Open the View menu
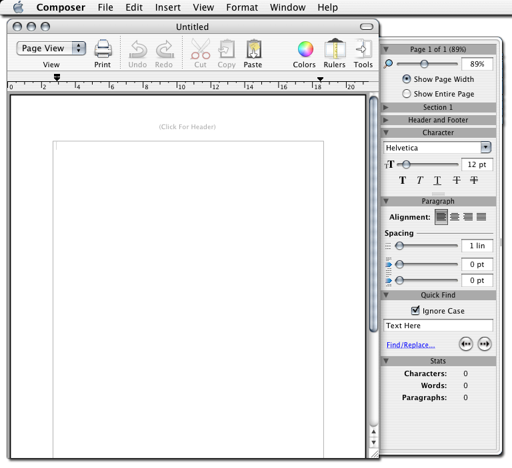The image size is (512, 468). [203, 7]
